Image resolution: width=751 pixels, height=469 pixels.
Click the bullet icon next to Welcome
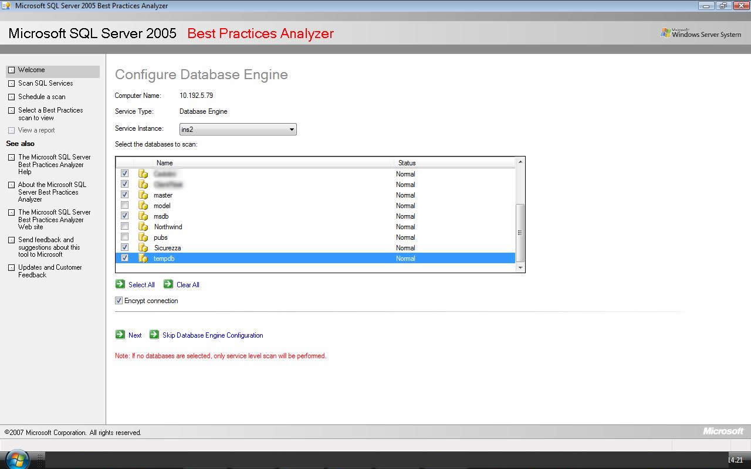tap(11, 70)
